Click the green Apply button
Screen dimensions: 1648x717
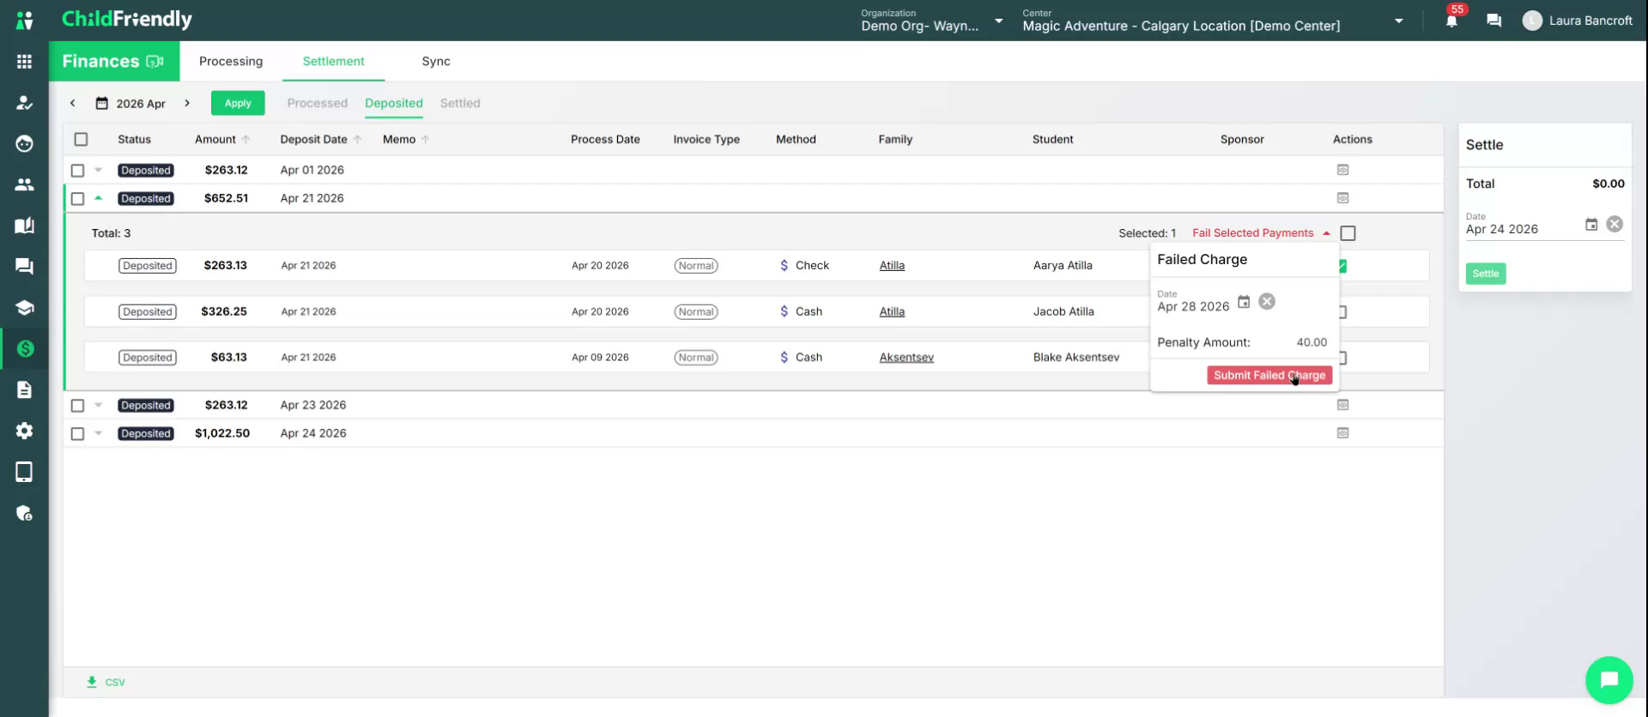coord(238,103)
